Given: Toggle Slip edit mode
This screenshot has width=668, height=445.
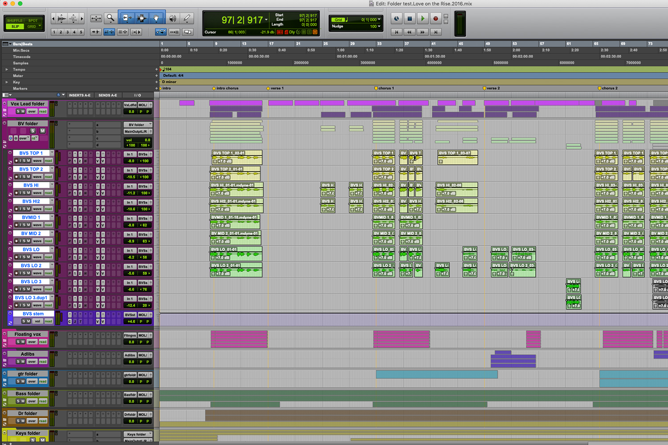Looking at the screenshot, I should 15,27.
